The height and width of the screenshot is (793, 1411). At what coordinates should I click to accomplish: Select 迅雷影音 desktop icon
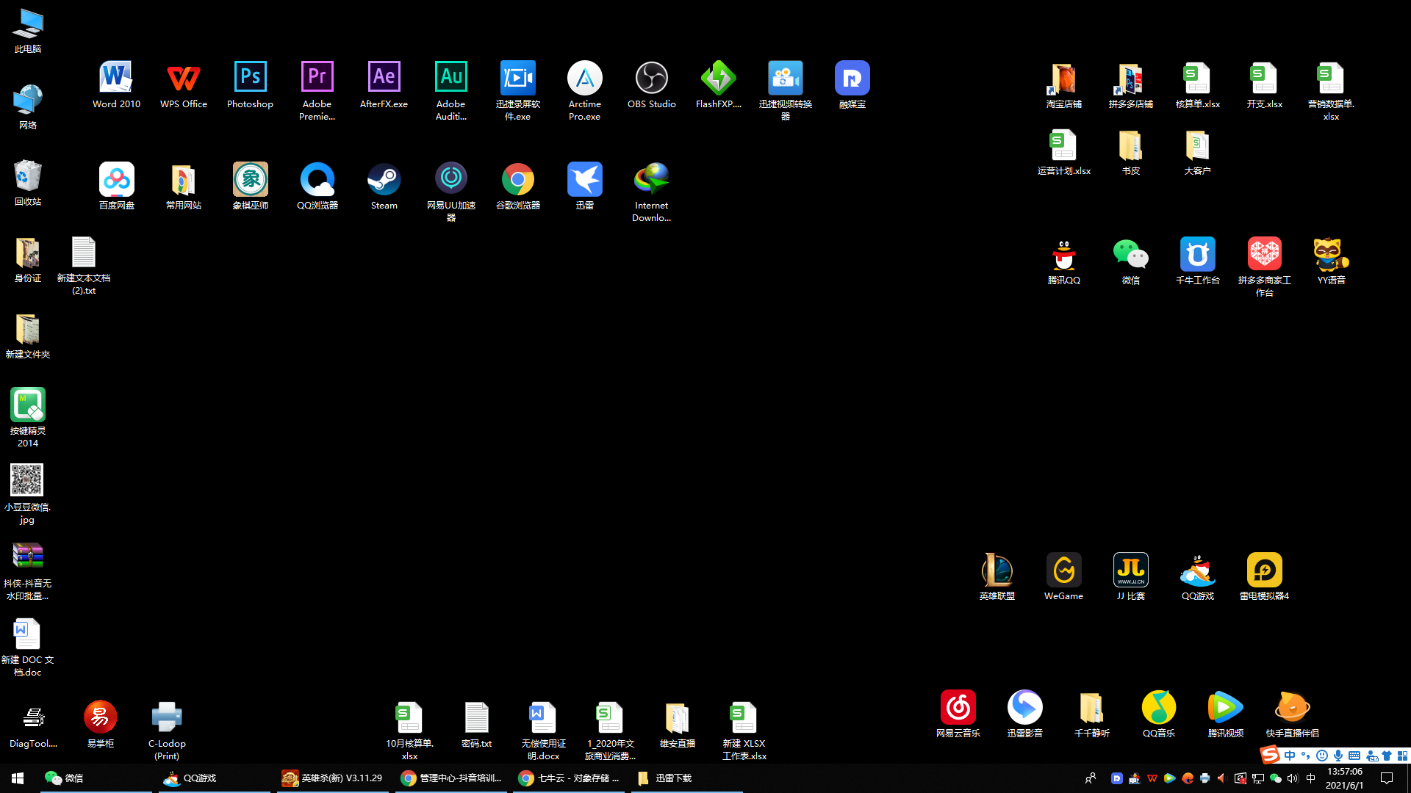coord(1024,714)
